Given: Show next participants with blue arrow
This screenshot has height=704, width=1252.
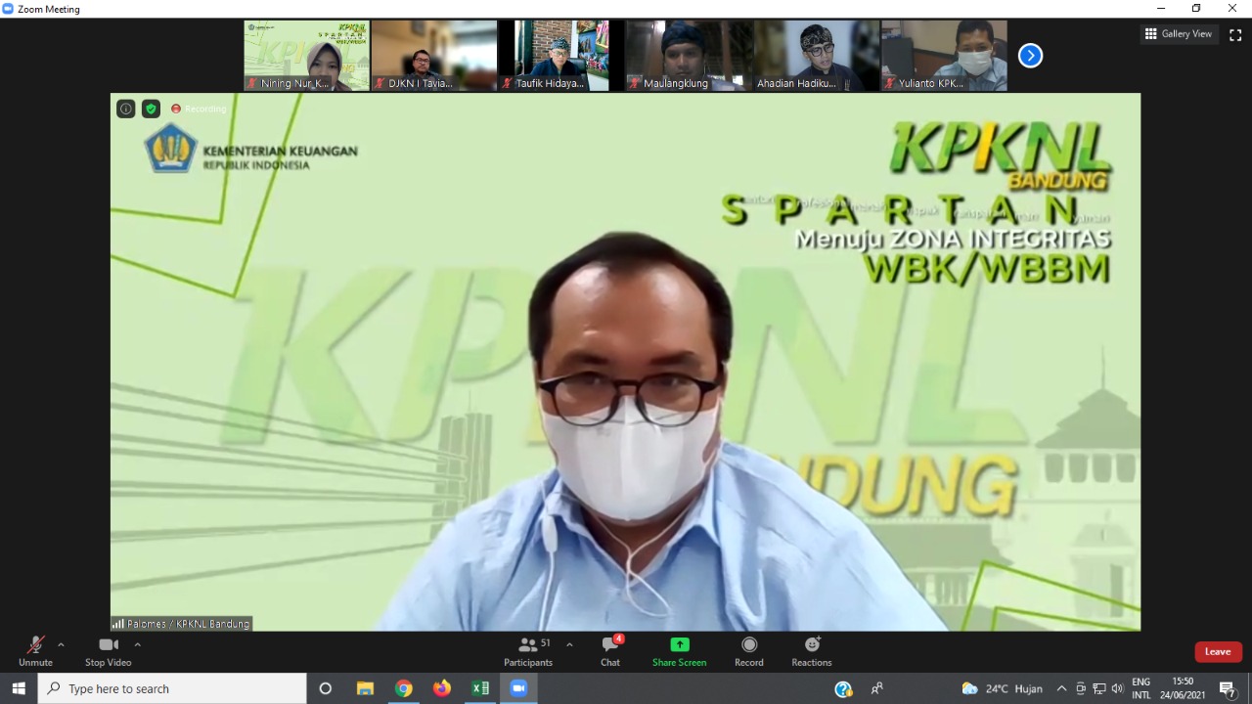Looking at the screenshot, I should pos(1030,56).
